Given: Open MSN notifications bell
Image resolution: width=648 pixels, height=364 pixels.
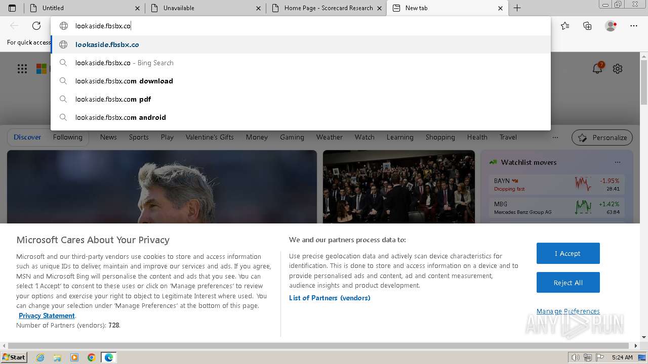Looking at the screenshot, I should click(598, 68).
